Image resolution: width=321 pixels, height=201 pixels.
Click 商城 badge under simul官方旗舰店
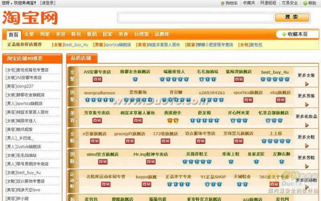pos(103,162)
